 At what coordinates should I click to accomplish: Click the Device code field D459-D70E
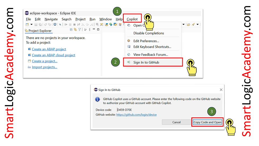click(124, 110)
